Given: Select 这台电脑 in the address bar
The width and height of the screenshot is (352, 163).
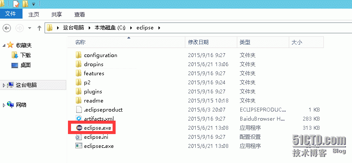Looking at the screenshot, I should (x=74, y=28).
